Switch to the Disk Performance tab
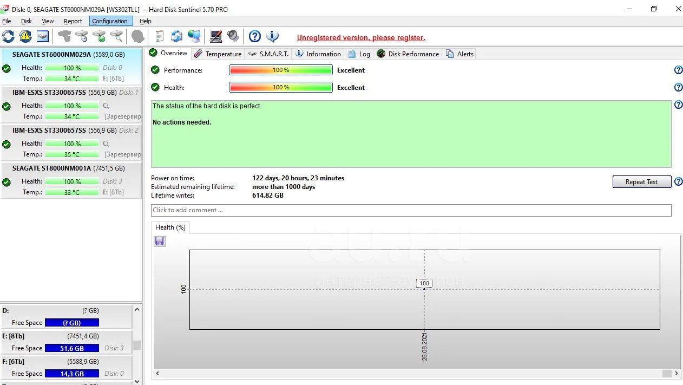The width and height of the screenshot is (683, 385). pyautogui.click(x=408, y=54)
